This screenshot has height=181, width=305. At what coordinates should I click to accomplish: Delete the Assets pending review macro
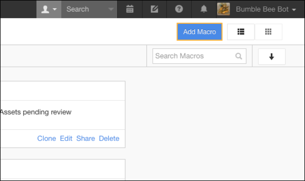[109, 138]
